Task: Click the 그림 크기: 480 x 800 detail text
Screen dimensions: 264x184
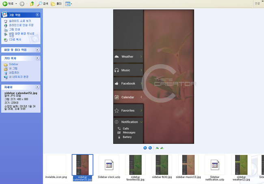Action: point(16,99)
